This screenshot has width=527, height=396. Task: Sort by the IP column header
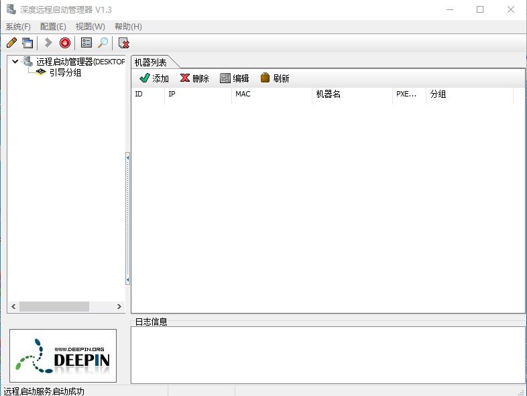198,94
